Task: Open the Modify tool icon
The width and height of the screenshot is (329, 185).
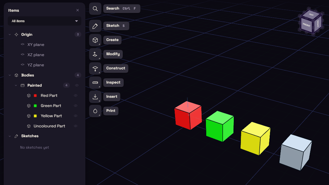Action: click(95, 54)
